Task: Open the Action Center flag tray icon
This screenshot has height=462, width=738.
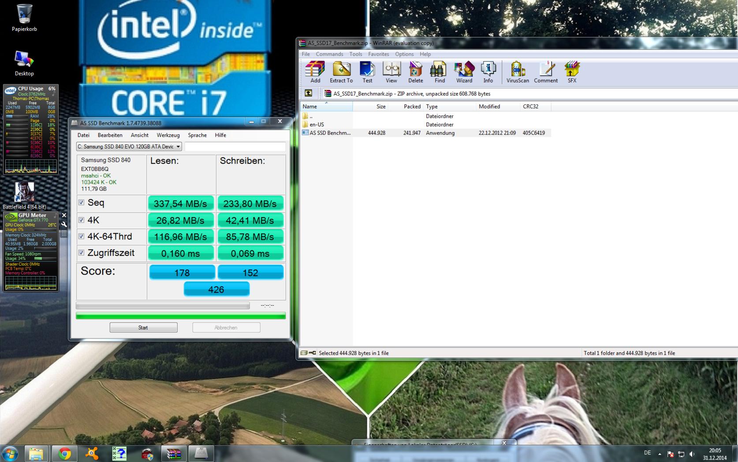Action: pyautogui.click(x=671, y=454)
